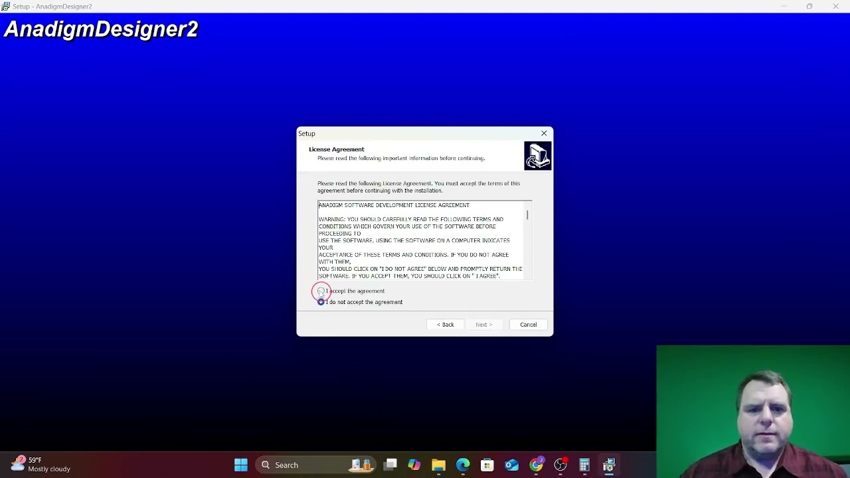Click the Setup icon in title bar
Screen dimensions: 850x478
coord(5,6)
